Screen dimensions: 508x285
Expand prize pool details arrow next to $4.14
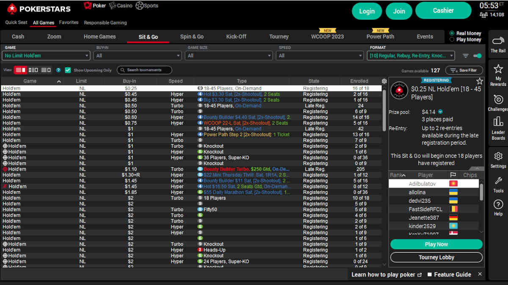click(440, 112)
